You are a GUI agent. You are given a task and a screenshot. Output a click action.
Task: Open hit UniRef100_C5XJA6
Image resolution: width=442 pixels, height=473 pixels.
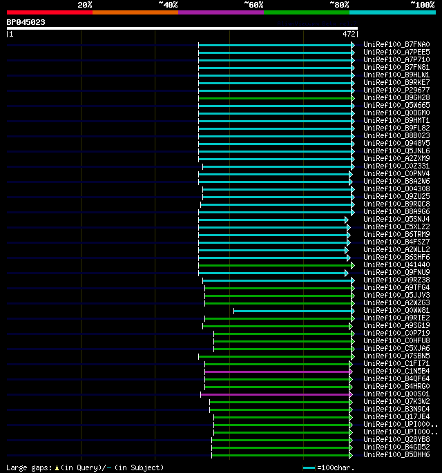point(396,348)
